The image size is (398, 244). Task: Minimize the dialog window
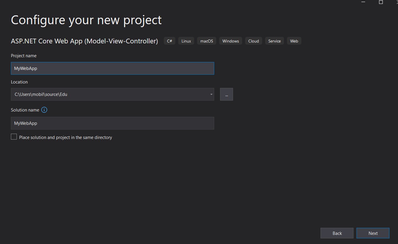pyautogui.click(x=364, y=2)
